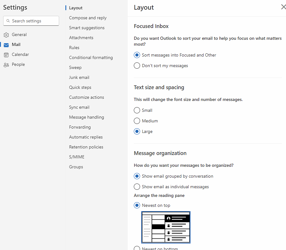Open Quick steps settings
The height and width of the screenshot is (250, 286).
[x=80, y=87]
